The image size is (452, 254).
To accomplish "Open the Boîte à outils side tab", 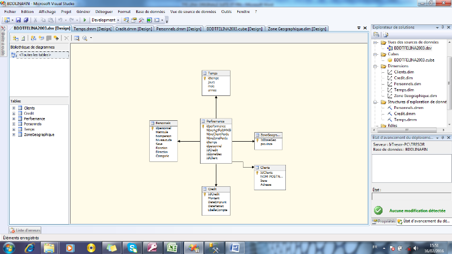I will pos(3,41).
